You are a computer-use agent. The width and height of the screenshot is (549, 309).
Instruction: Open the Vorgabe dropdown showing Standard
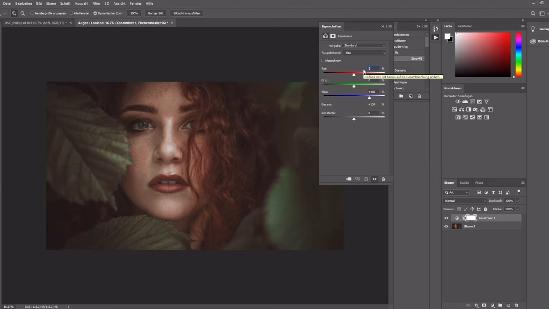pos(364,45)
